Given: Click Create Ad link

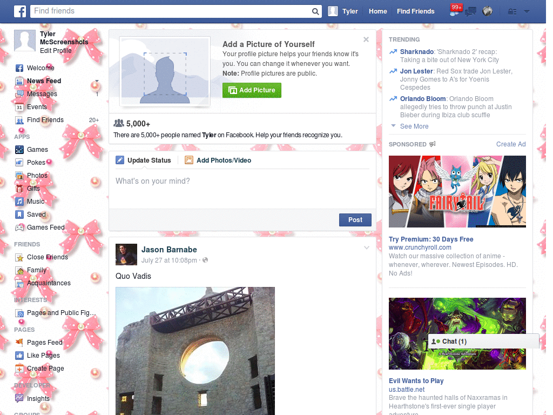Looking at the screenshot, I should pyautogui.click(x=511, y=144).
